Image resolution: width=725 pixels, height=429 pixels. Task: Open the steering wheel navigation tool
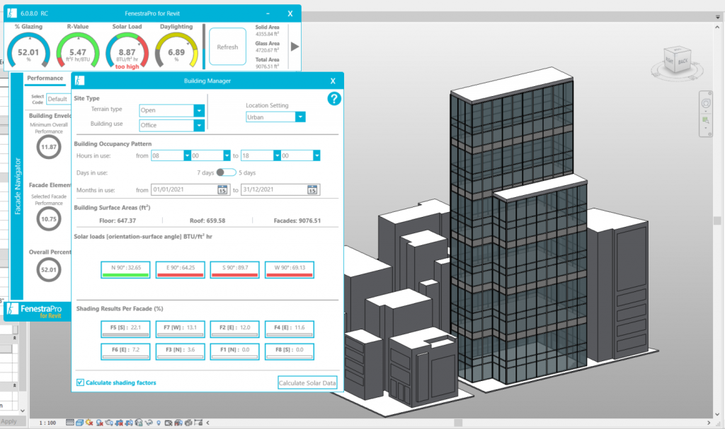(x=706, y=103)
